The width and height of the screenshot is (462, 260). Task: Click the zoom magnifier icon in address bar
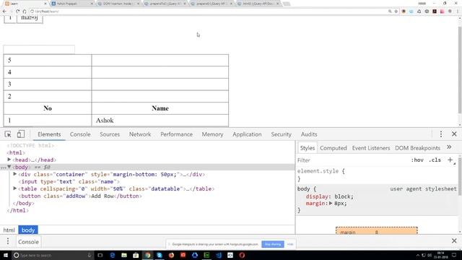click(x=390, y=12)
